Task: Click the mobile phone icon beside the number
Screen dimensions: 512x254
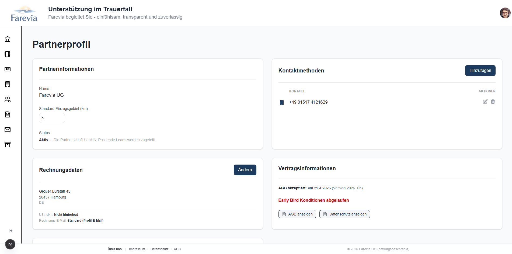Action: coord(282,103)
